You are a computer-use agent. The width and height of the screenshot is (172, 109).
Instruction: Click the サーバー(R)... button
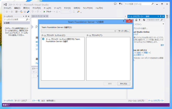(x=124, y=31)
